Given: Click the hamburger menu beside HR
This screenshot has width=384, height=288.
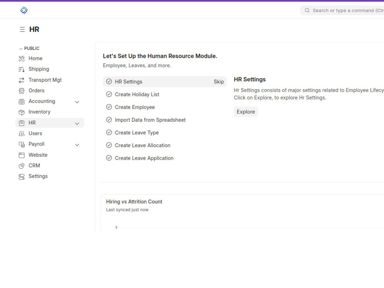Looking at the screenshot, I should [22, 29].
